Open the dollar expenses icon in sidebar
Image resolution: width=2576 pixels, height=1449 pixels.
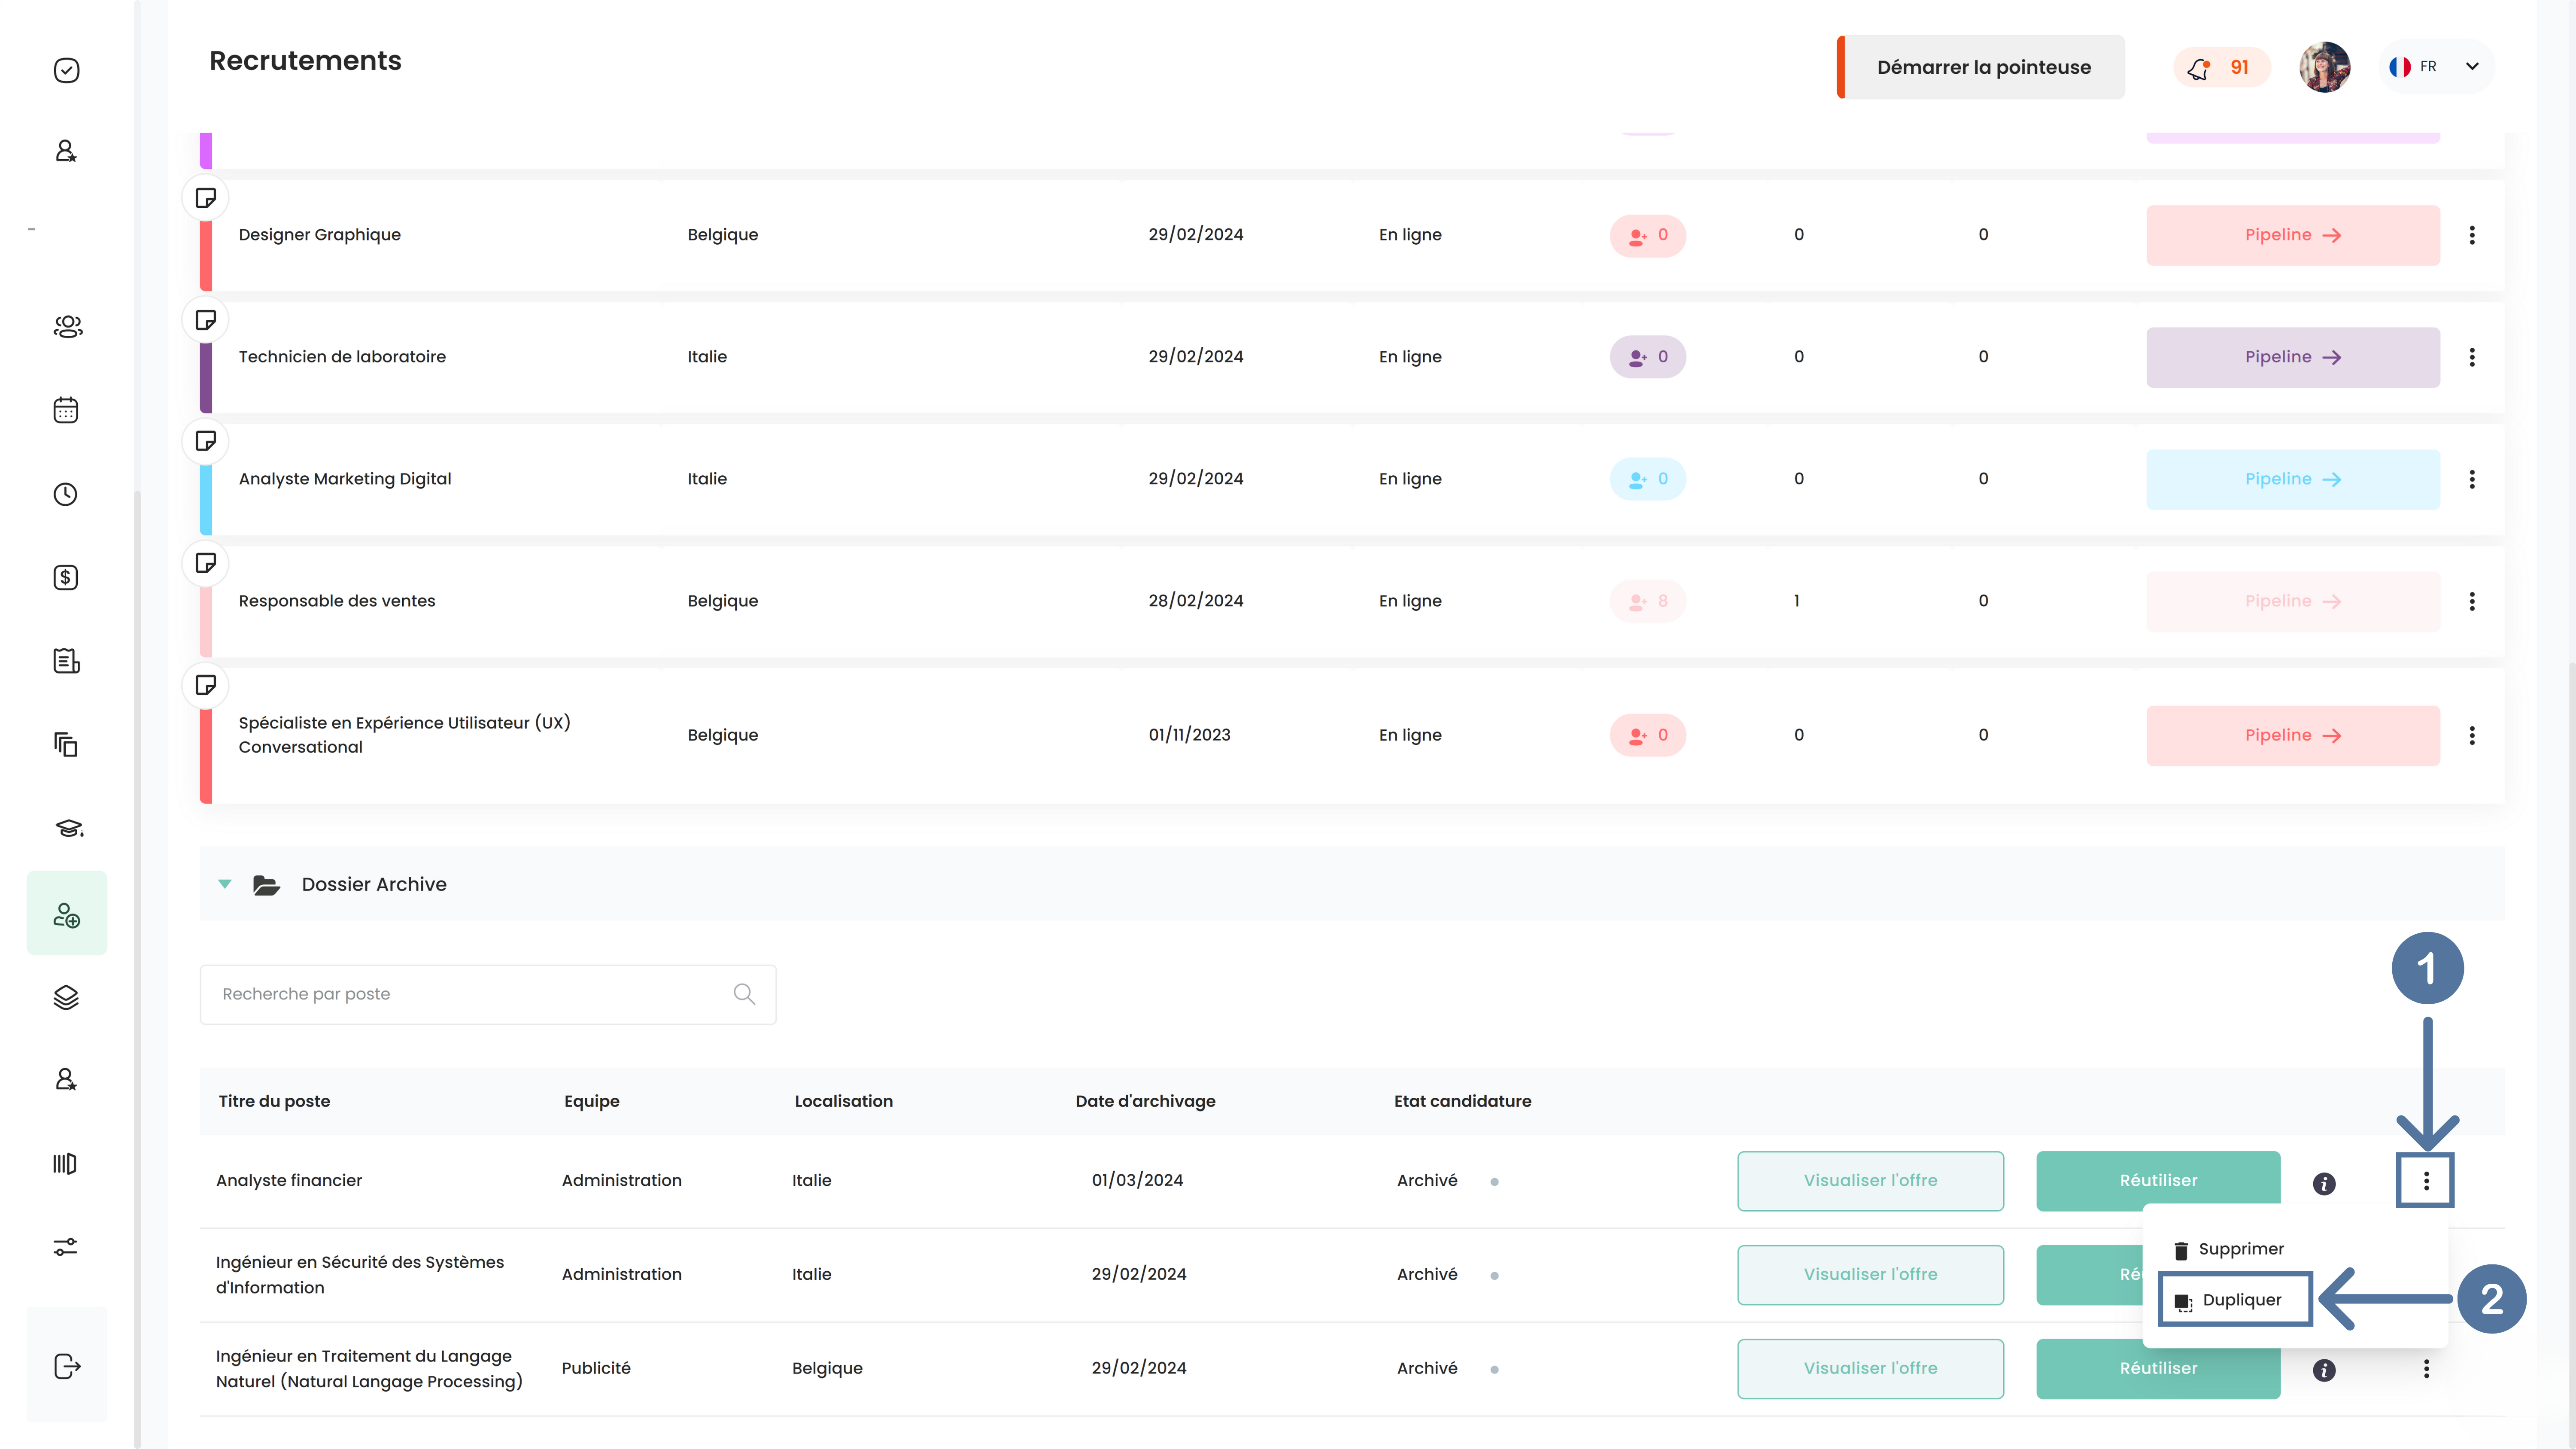tap(66, 577)
